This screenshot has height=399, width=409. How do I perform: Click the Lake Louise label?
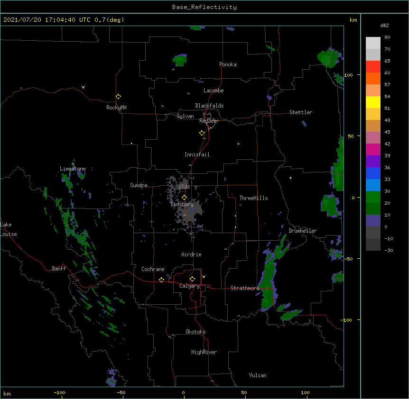[x=8, y=229]
